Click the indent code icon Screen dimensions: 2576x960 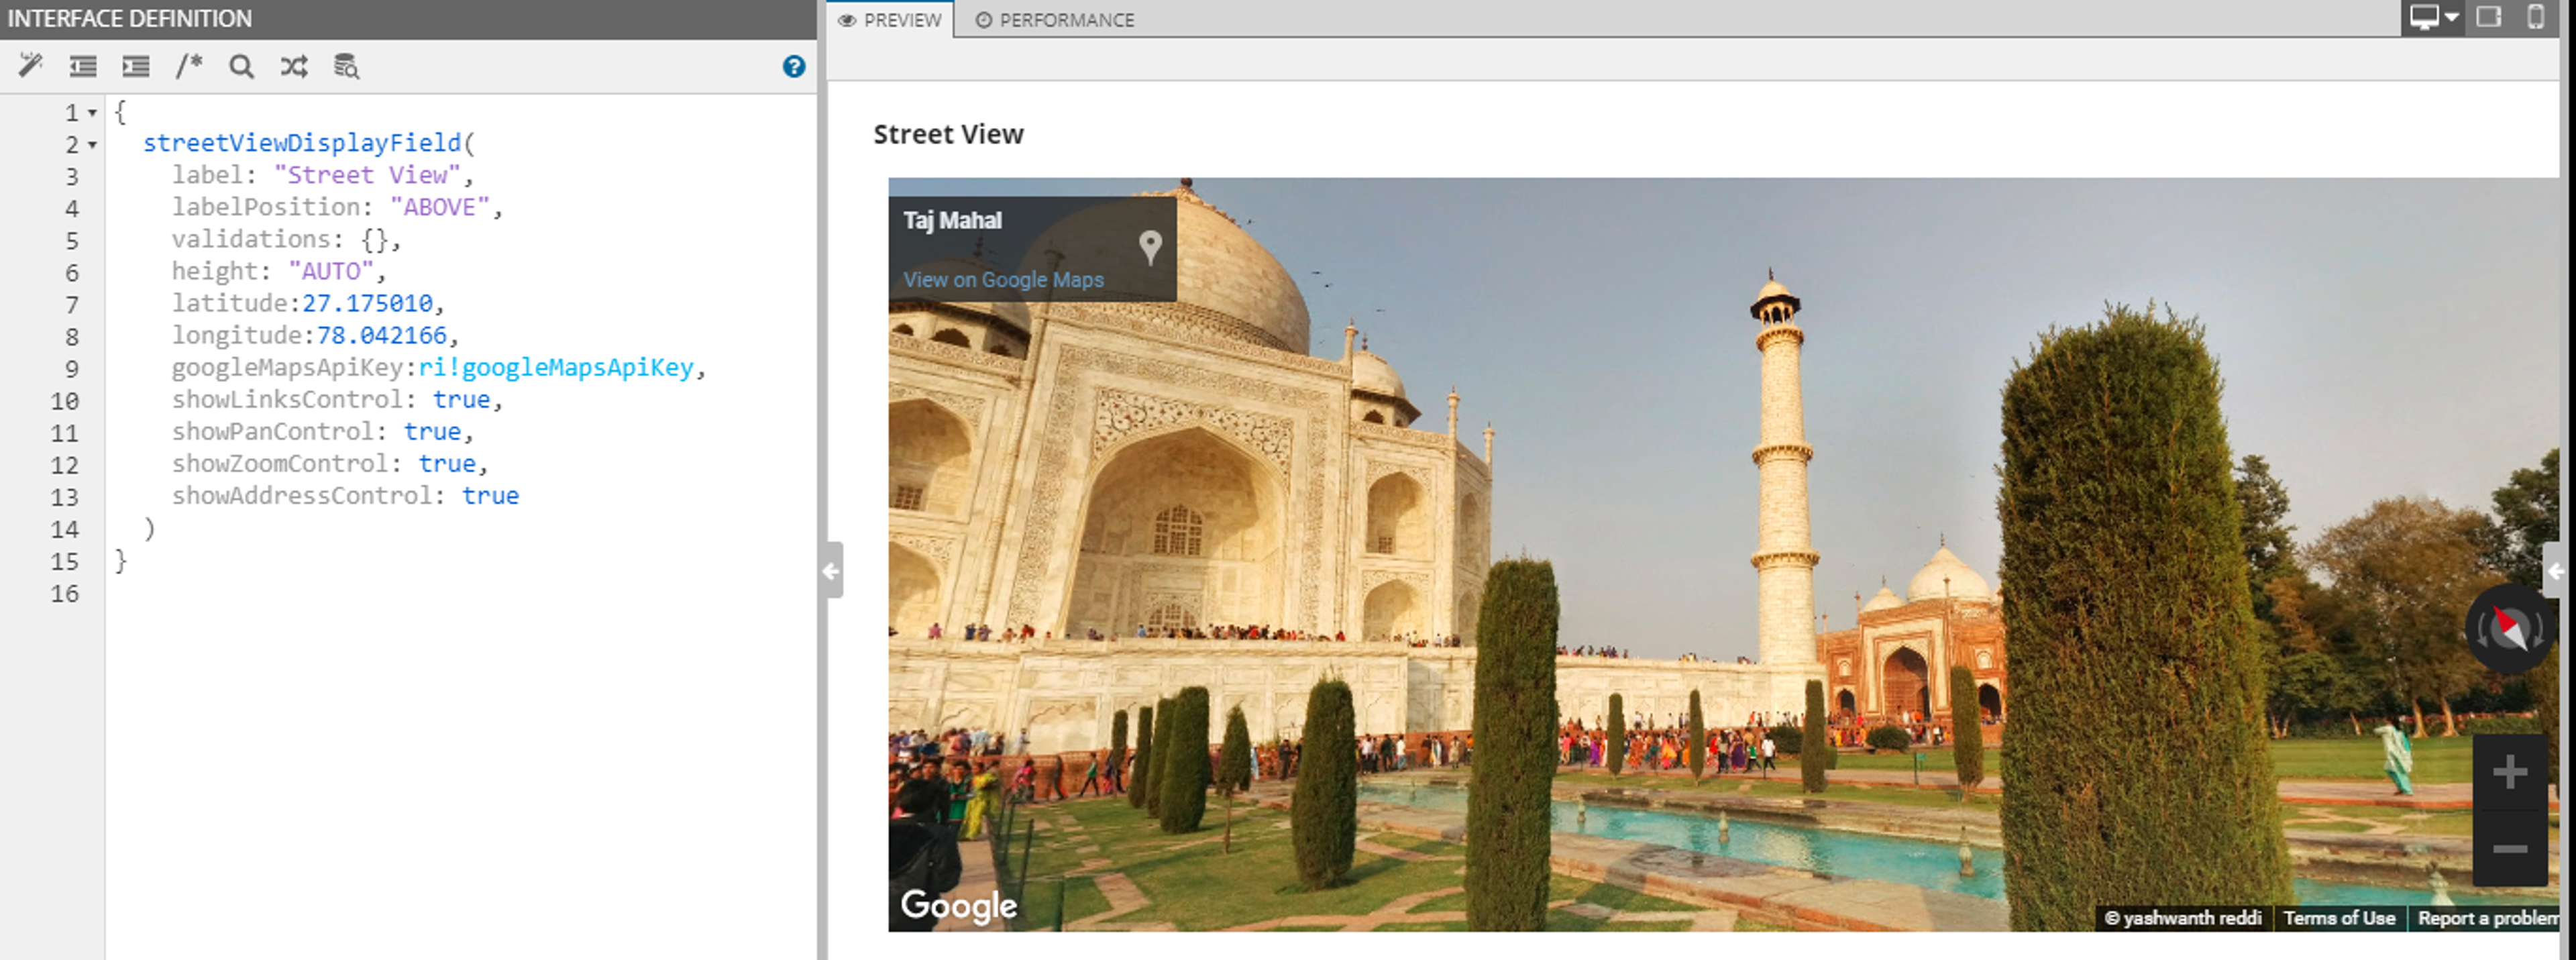(136, 66)
